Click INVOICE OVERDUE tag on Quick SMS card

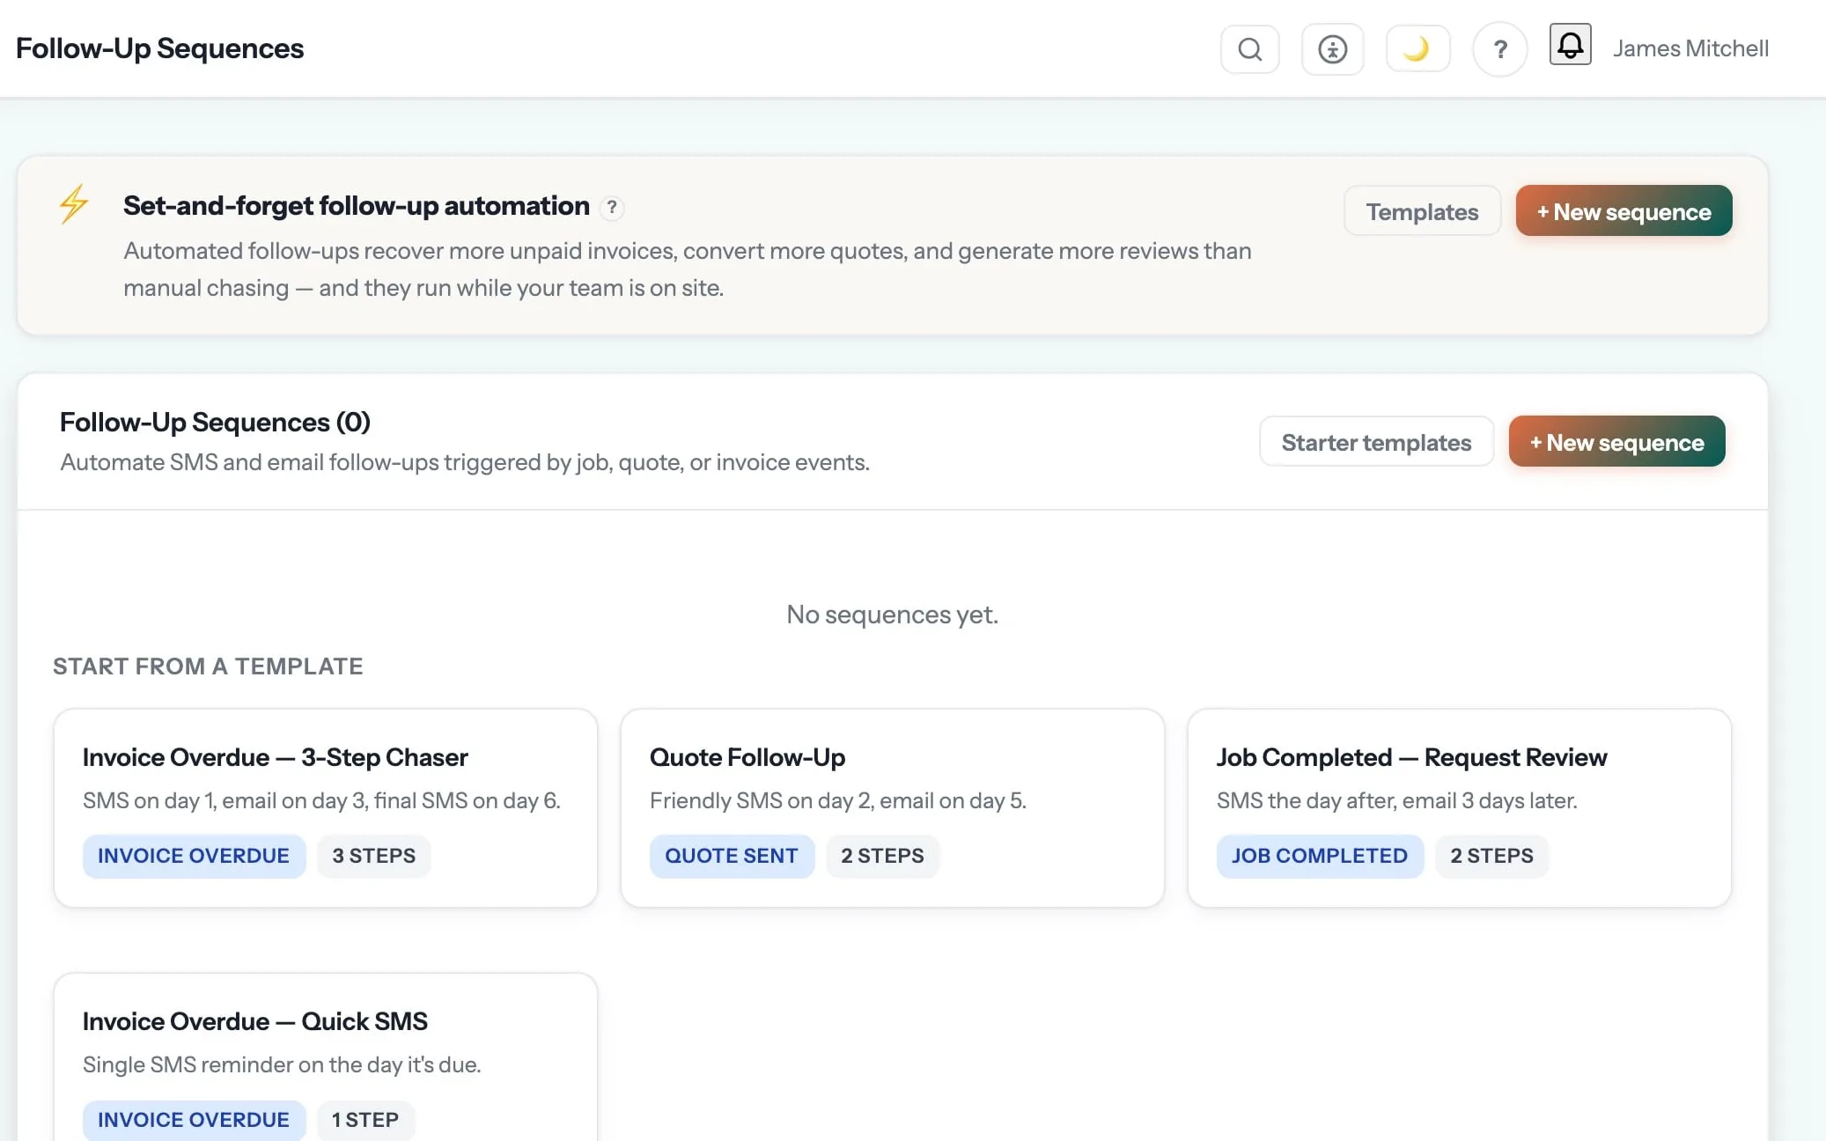[194, 1120]
